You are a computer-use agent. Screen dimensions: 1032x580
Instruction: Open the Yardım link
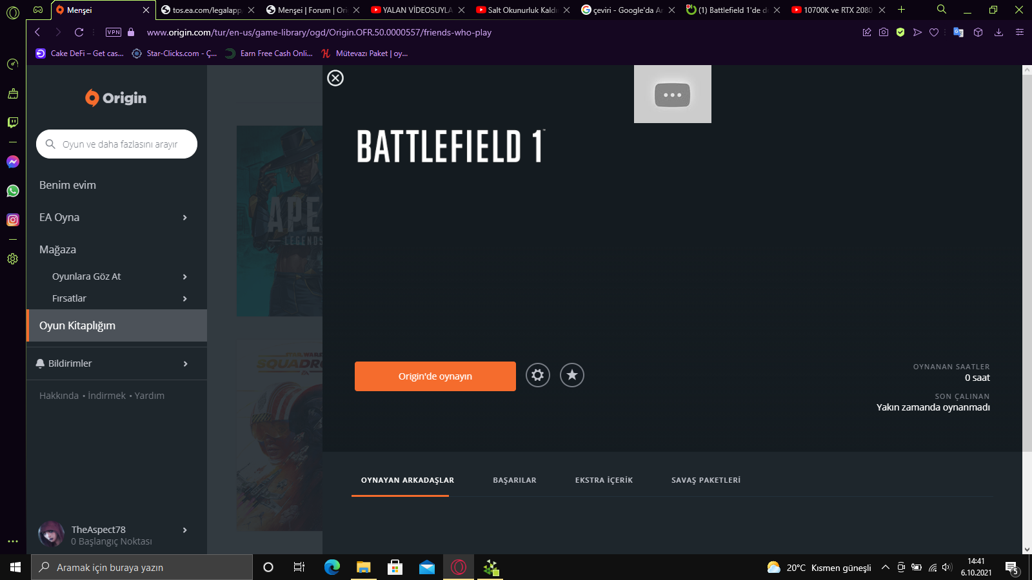[x=150, y=396]
